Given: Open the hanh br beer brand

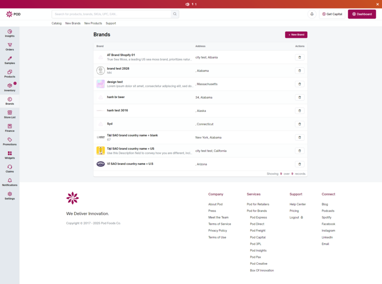Looking at the screenshot, I should click(116, 97).
